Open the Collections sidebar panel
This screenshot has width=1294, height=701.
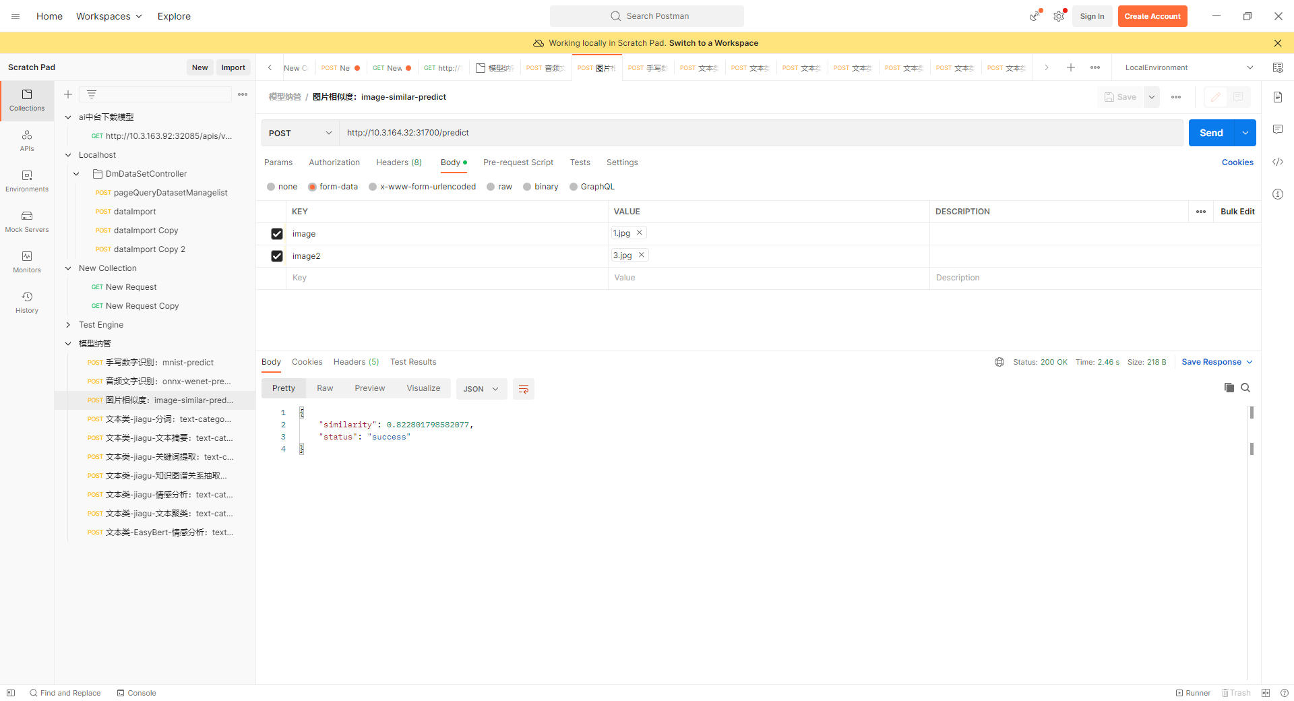point(27,100)
